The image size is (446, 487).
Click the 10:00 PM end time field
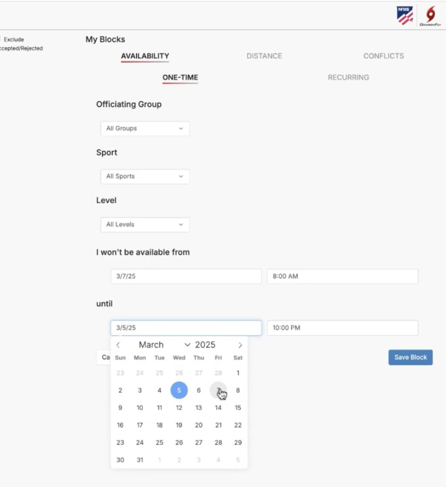[343, 328]
